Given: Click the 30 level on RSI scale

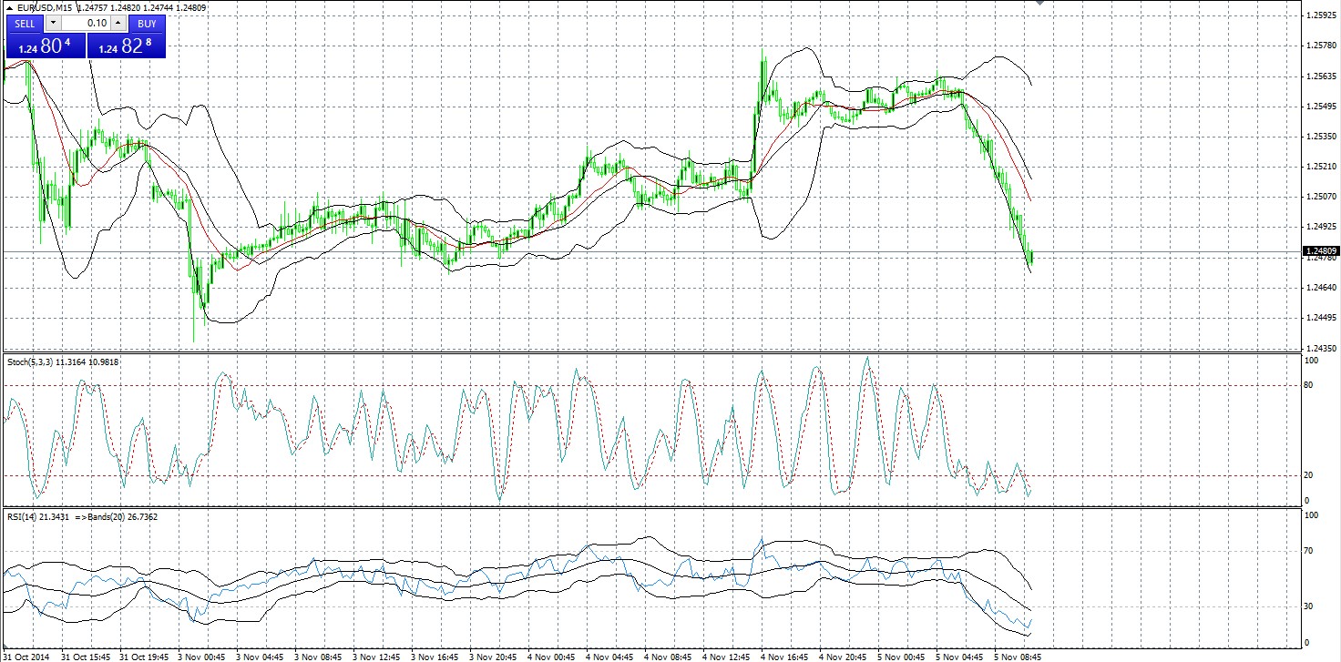Looking at the screenshot, I should (1310, 606).
